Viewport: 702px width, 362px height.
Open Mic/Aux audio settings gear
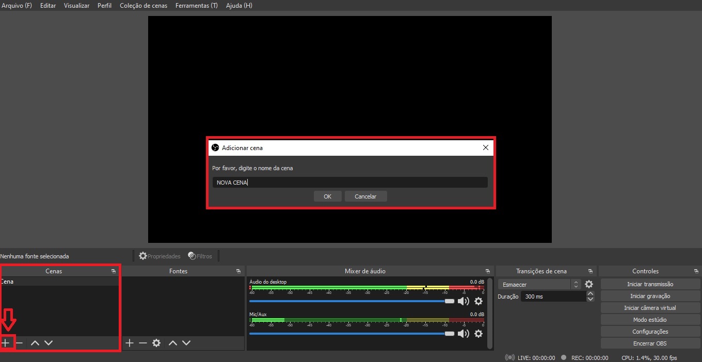(478, 334)
